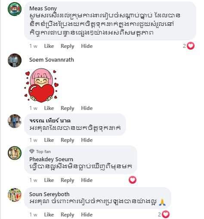
Task: Open the Soem Sovannrath name link
Action: point(52,59)
